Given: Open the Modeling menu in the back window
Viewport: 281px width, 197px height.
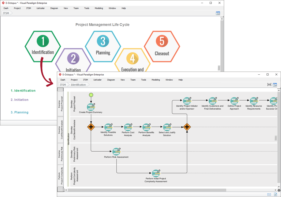Looking at the screenshot, I should (x=99, y=8).
